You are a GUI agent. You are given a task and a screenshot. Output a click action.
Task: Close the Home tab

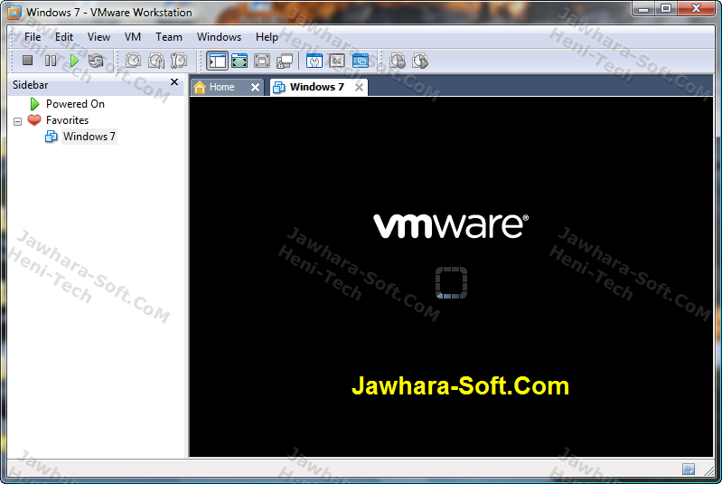[x=255, y=87]
